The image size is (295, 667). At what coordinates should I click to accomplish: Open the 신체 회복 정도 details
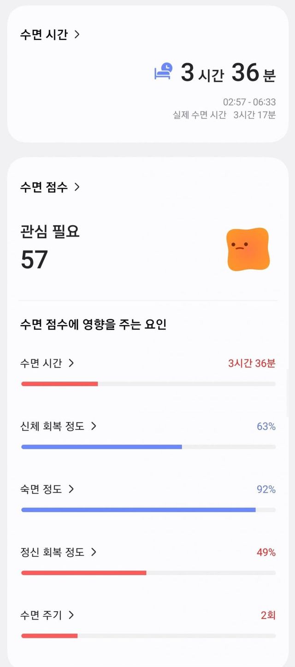[53, 426]
